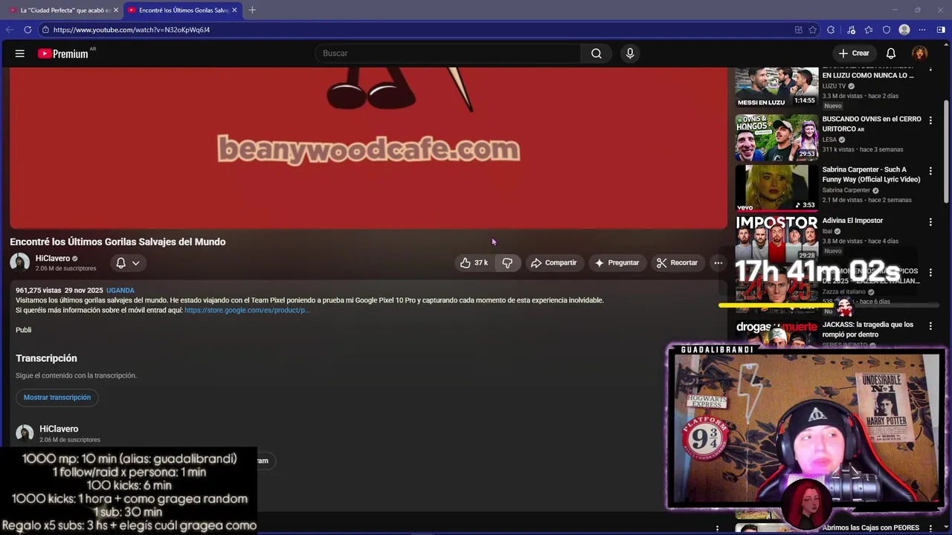Open the store.google.com product link
The width and height of the screenshot is (952, 535).
[247, 311]
